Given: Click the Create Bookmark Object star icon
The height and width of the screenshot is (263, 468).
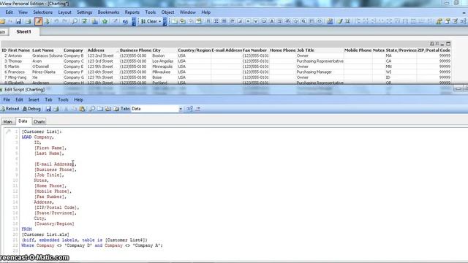Looking at the screenshot, I should 295,21.
